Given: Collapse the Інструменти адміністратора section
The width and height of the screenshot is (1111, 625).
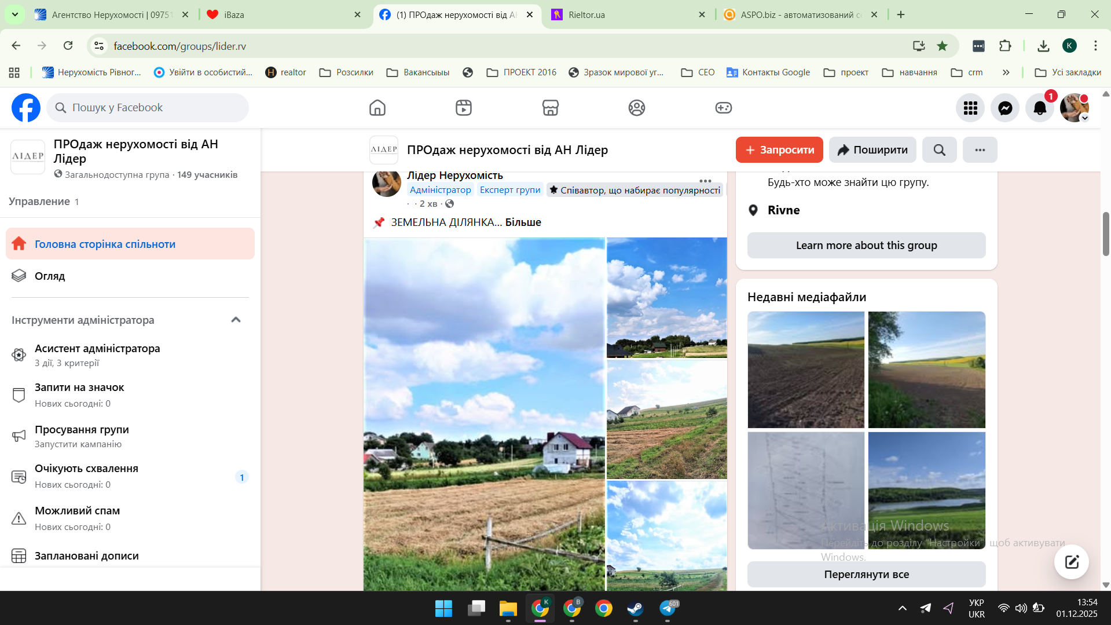Looking at the screenshot, I should [236, 320].
